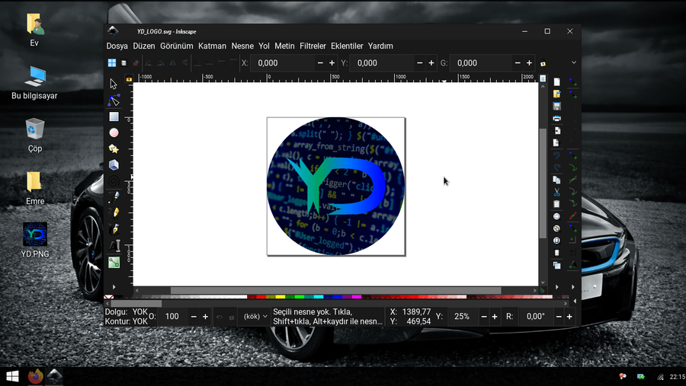Click the canvas vertical scrollbar

coord(543,183)
